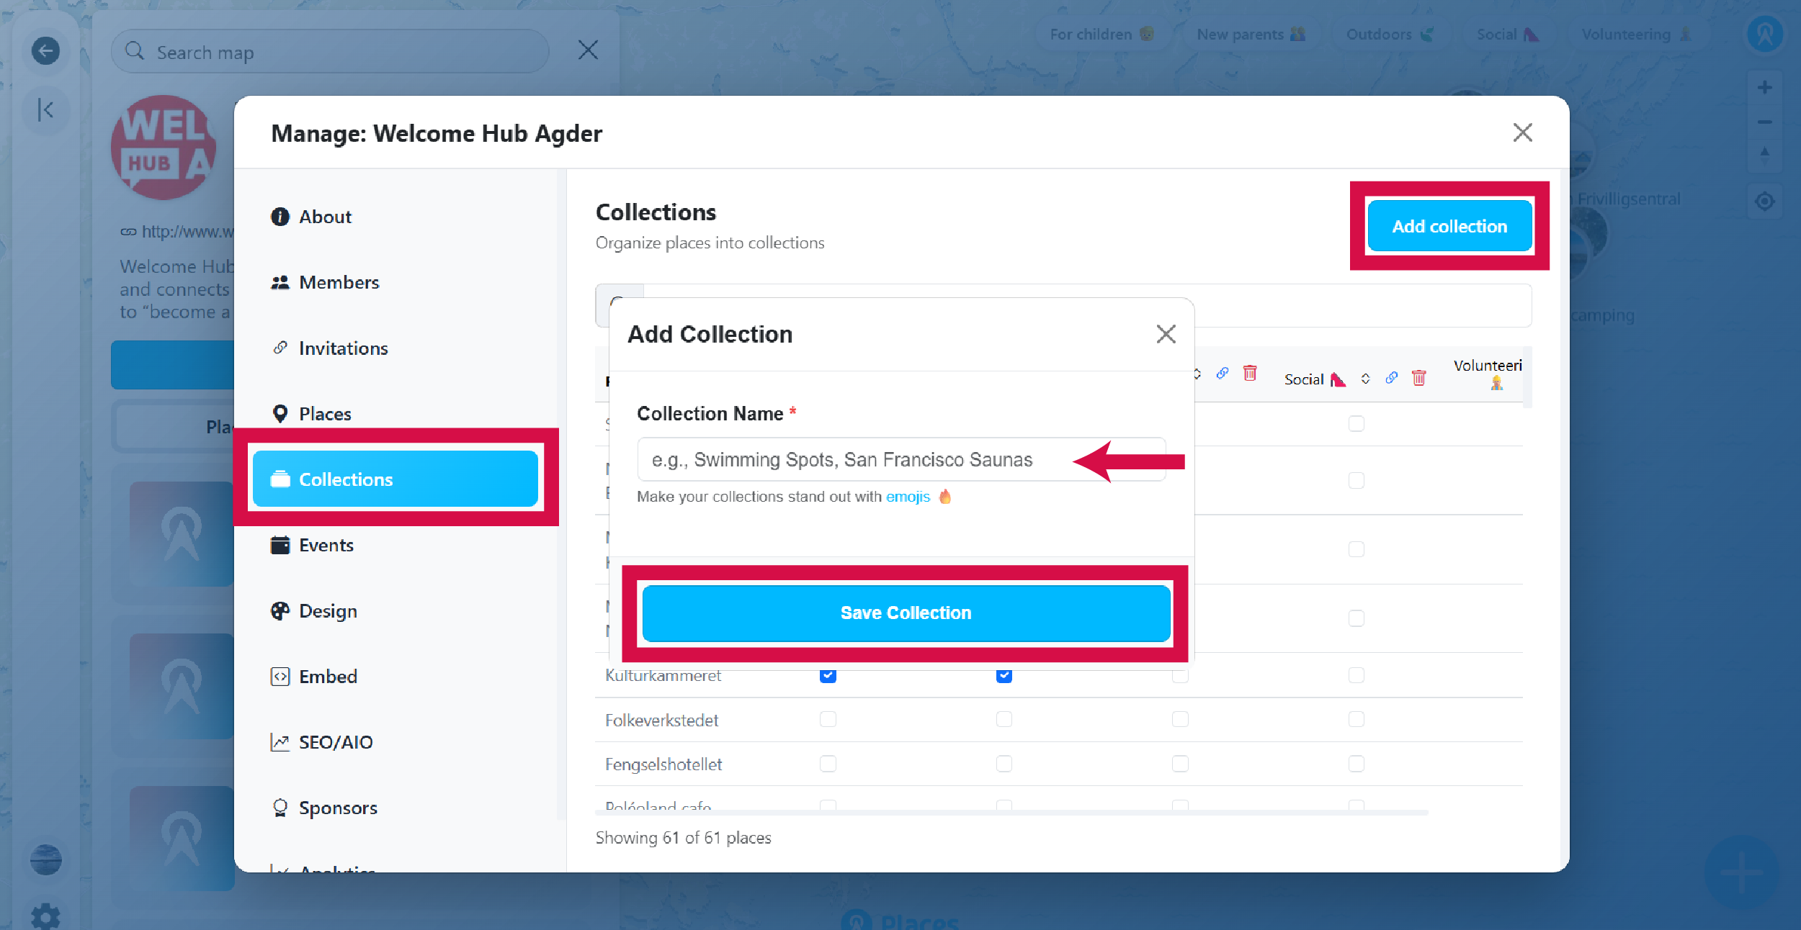Copy the link for the Social collection
The width and height of the screenshot is (1801, 930).
[x=1392, y=378]
